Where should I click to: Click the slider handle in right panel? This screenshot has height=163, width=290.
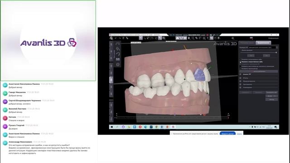click(276, 53)
